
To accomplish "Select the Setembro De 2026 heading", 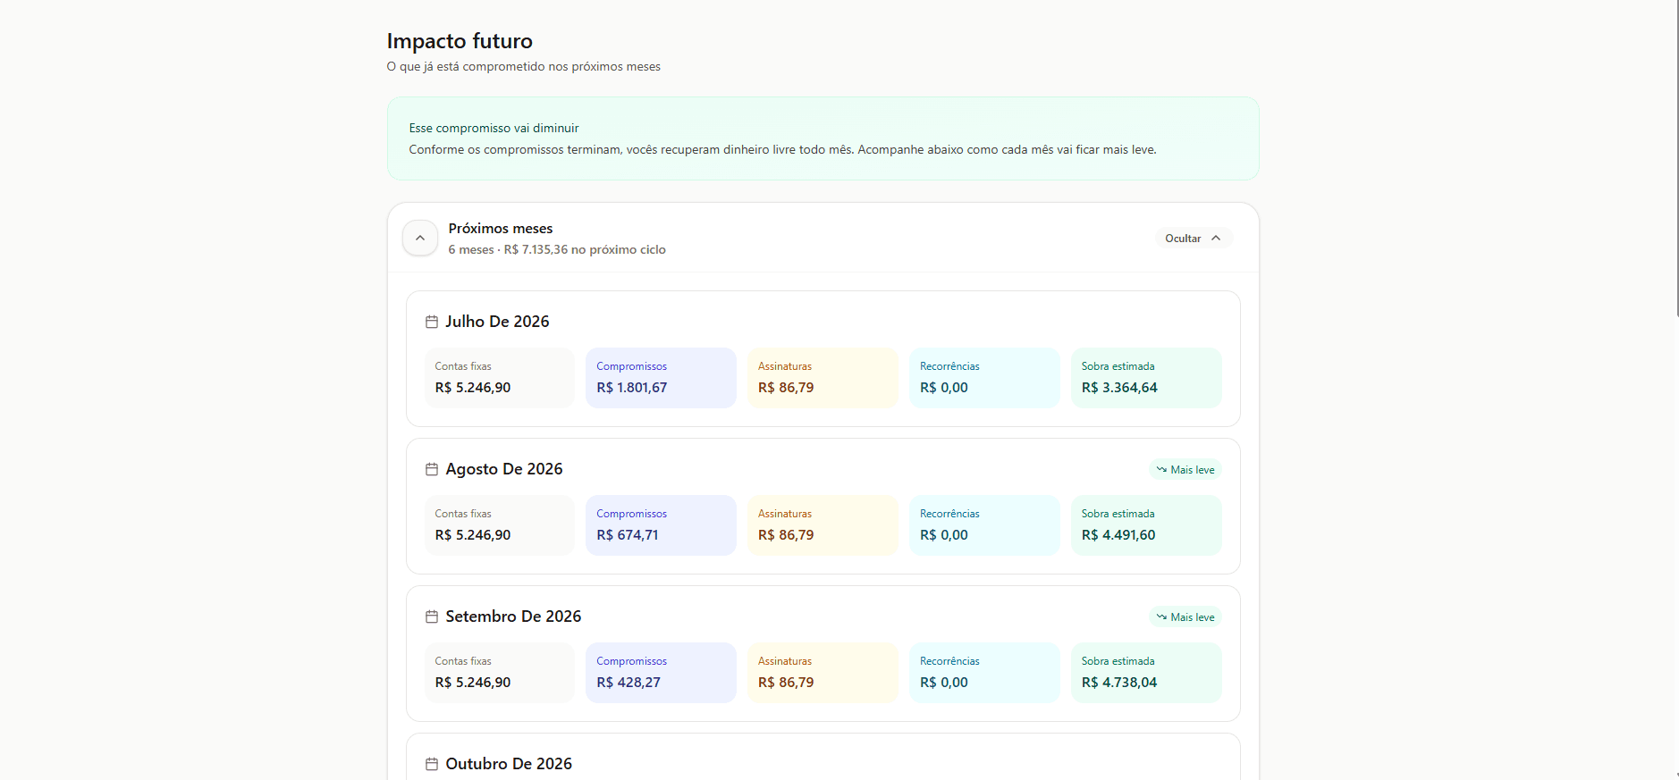I will (513, 616).
